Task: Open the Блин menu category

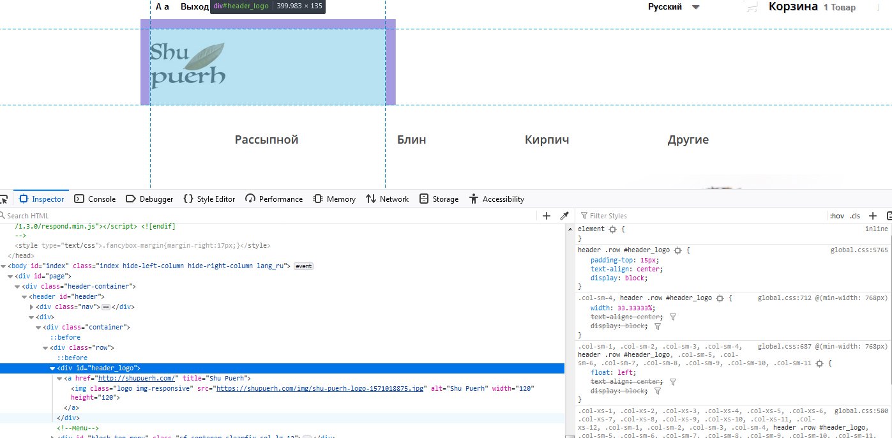Action: point(411,140)
